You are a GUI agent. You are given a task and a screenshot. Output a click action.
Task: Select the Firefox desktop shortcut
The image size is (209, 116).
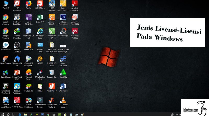(29, 5)
